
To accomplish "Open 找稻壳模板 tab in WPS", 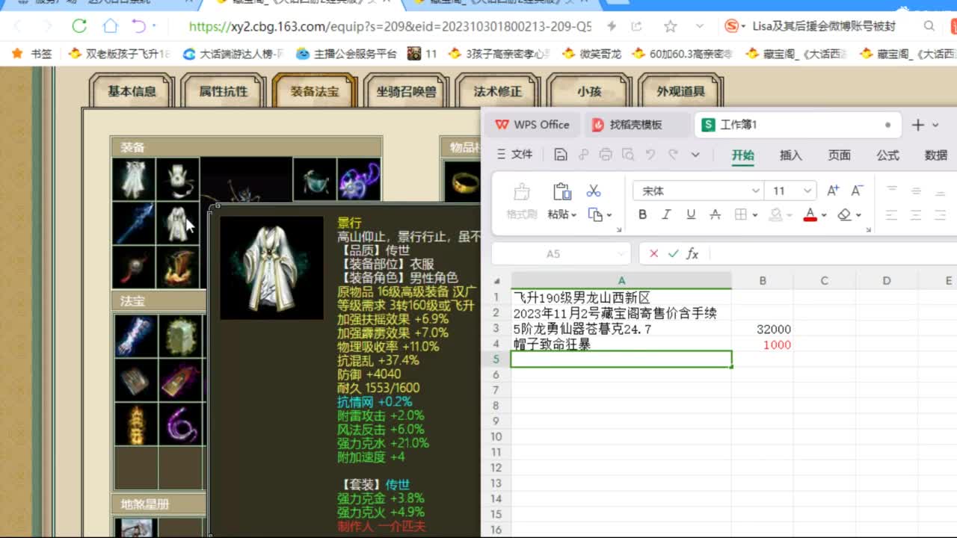I will 636,125.
